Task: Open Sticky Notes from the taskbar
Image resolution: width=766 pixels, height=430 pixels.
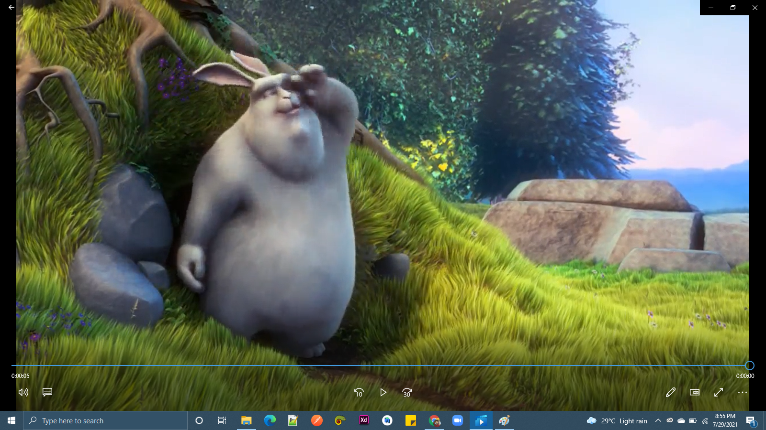Action: pos(411,420)
